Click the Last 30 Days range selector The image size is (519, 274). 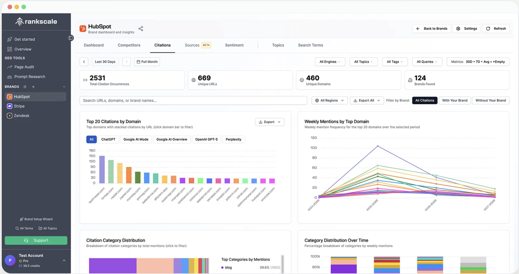coord(105,62)
